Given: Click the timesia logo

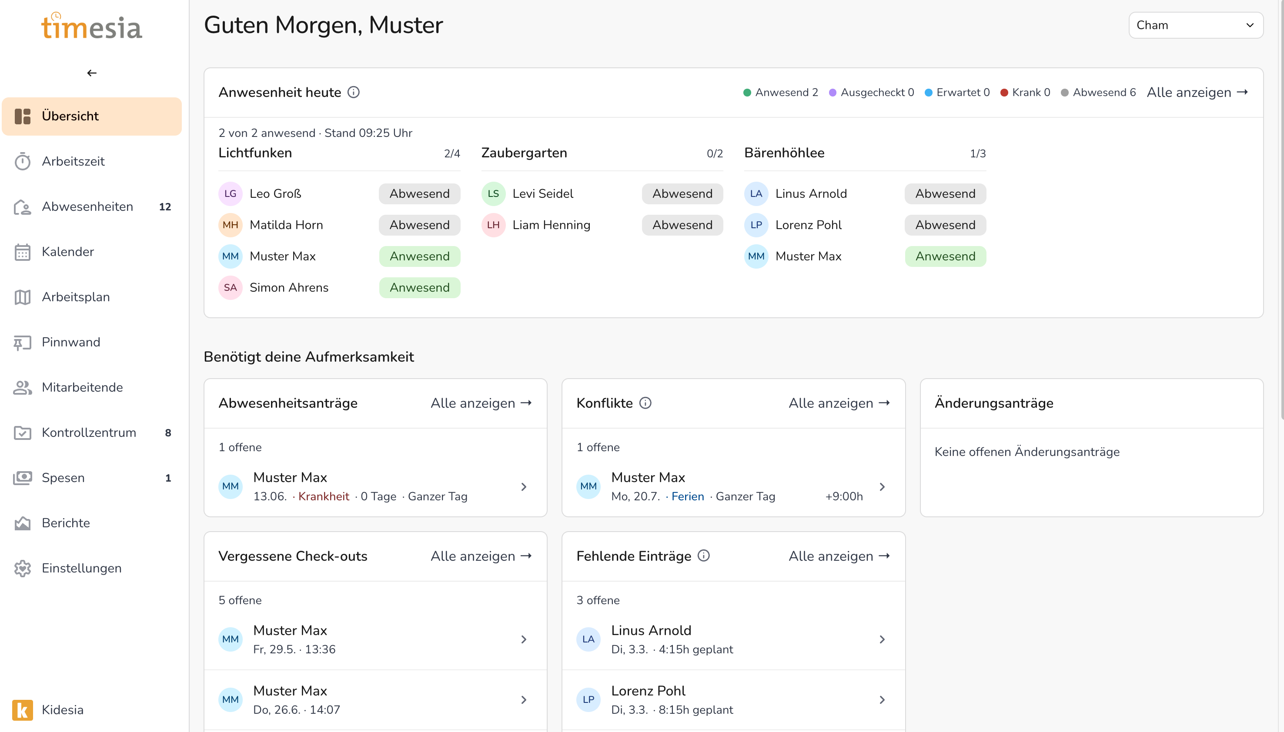Looking at the screenshot, I should 91,26.
